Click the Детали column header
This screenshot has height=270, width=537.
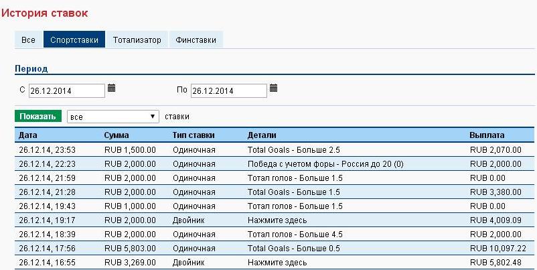point(262,135)
